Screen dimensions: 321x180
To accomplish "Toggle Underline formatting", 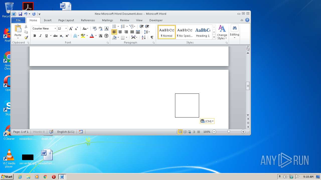I will [x=46, y=36].
